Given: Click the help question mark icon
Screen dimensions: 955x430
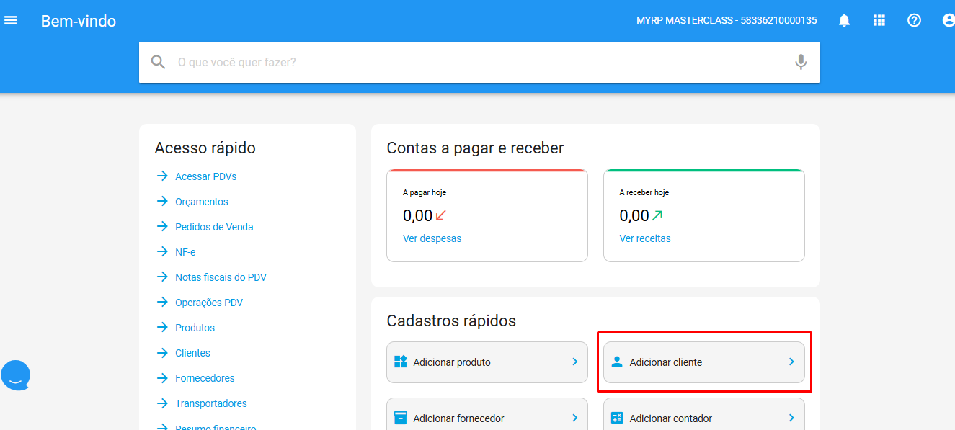Looking at the screenshot, I should 914,20.
